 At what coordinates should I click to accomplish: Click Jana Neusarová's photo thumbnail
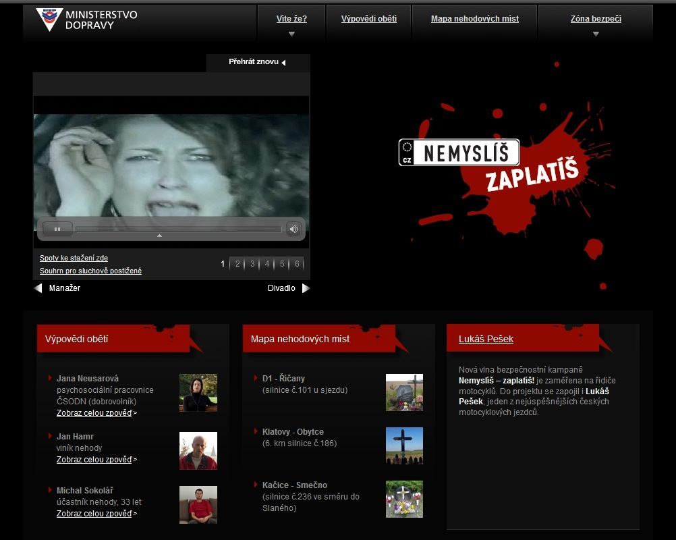[x=198, y=392]
